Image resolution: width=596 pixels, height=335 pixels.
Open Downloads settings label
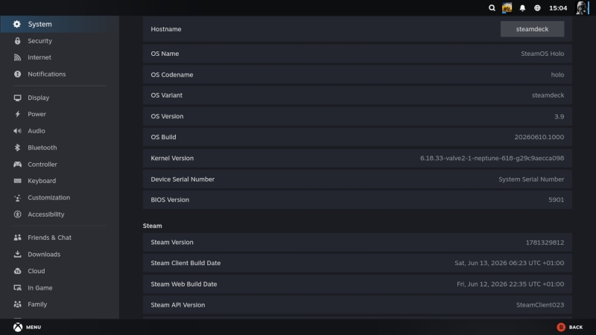(44, 254)
